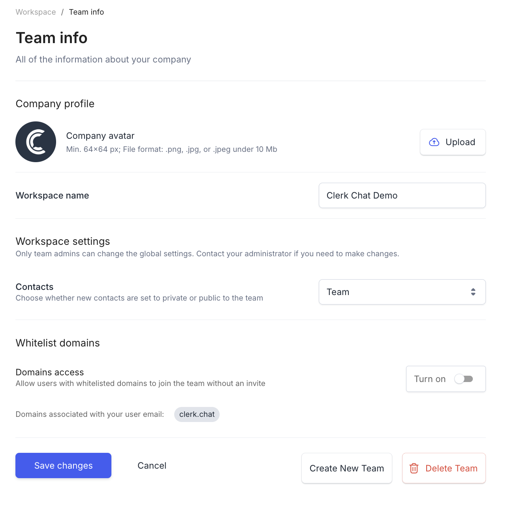Click the Team info breadcrumb item
The height and width of the screenshot is (526, 508).
pyautogui.click(x=87, y=12)
